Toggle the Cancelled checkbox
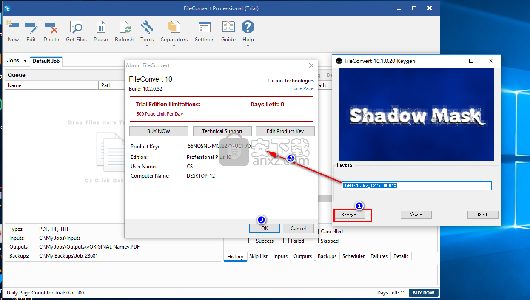The height and width of the screenshot is (300, 530). tap(316, 232)
